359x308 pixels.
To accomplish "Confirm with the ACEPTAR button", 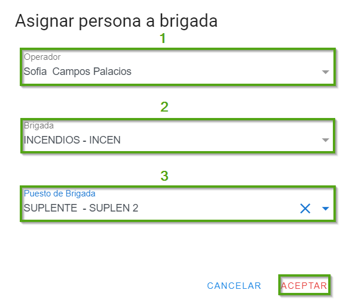I will coord(304,286).
